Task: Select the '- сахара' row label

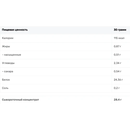Action: (x=8, y=71)
